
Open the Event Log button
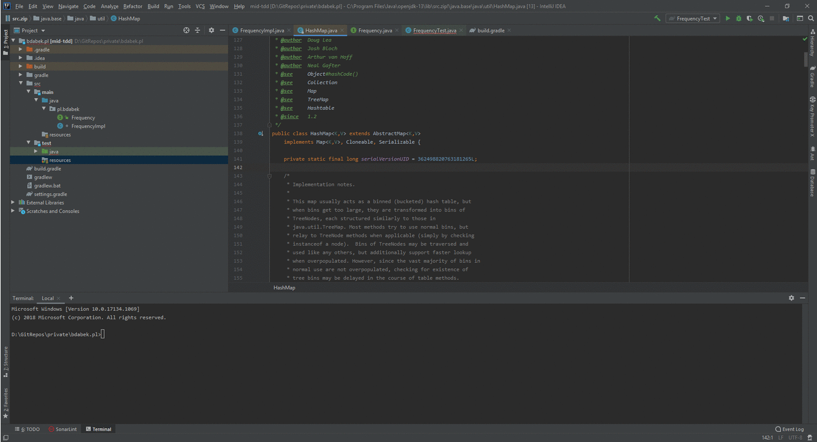(x=790, y=429)
